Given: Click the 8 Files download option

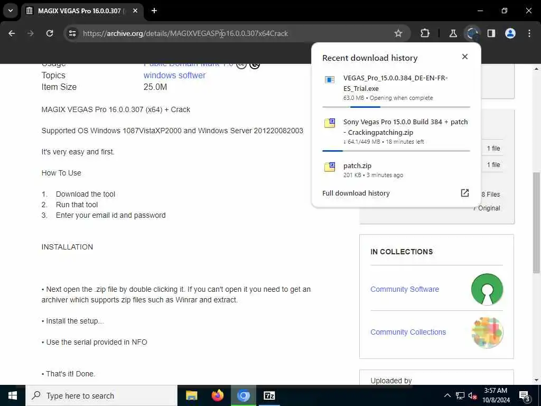Looking at the screenshot, I should pyautogui.click(x=491, y=195).
